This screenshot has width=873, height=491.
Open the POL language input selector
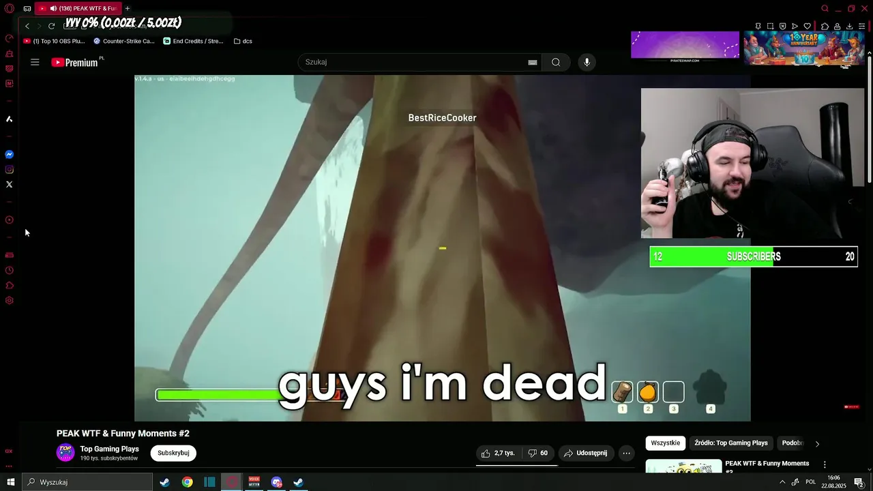(x=811, y=482)
